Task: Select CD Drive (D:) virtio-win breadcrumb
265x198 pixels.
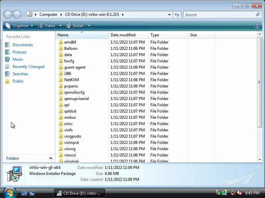Action: (x=92, y=15)
